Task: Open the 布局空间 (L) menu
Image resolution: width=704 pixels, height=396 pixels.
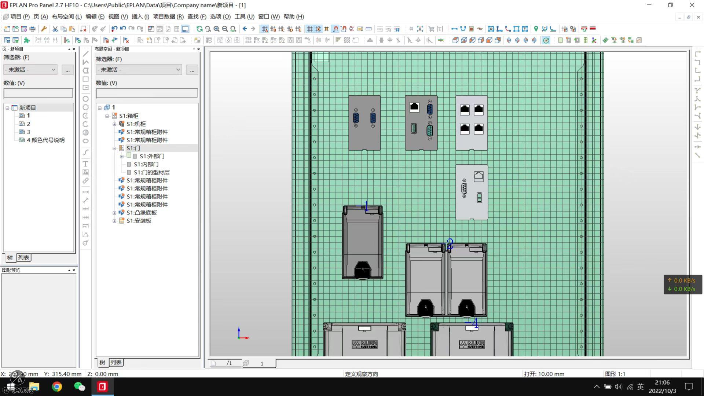Action: pos(67,16)
